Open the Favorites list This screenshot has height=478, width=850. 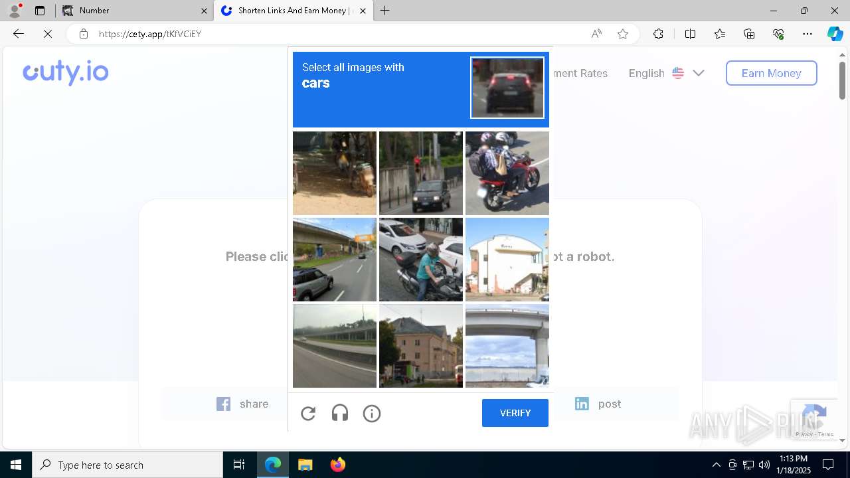tap(720, 34)
